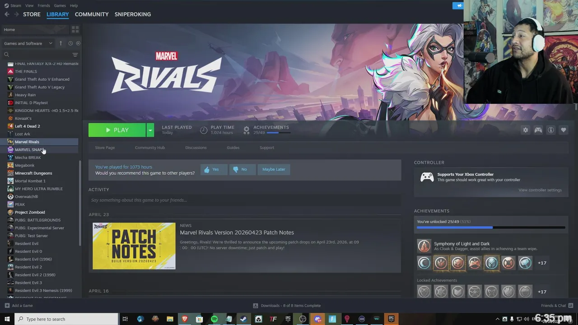Open Brave browser from the taskbar
578x325 pixels.
pos(184,319)
